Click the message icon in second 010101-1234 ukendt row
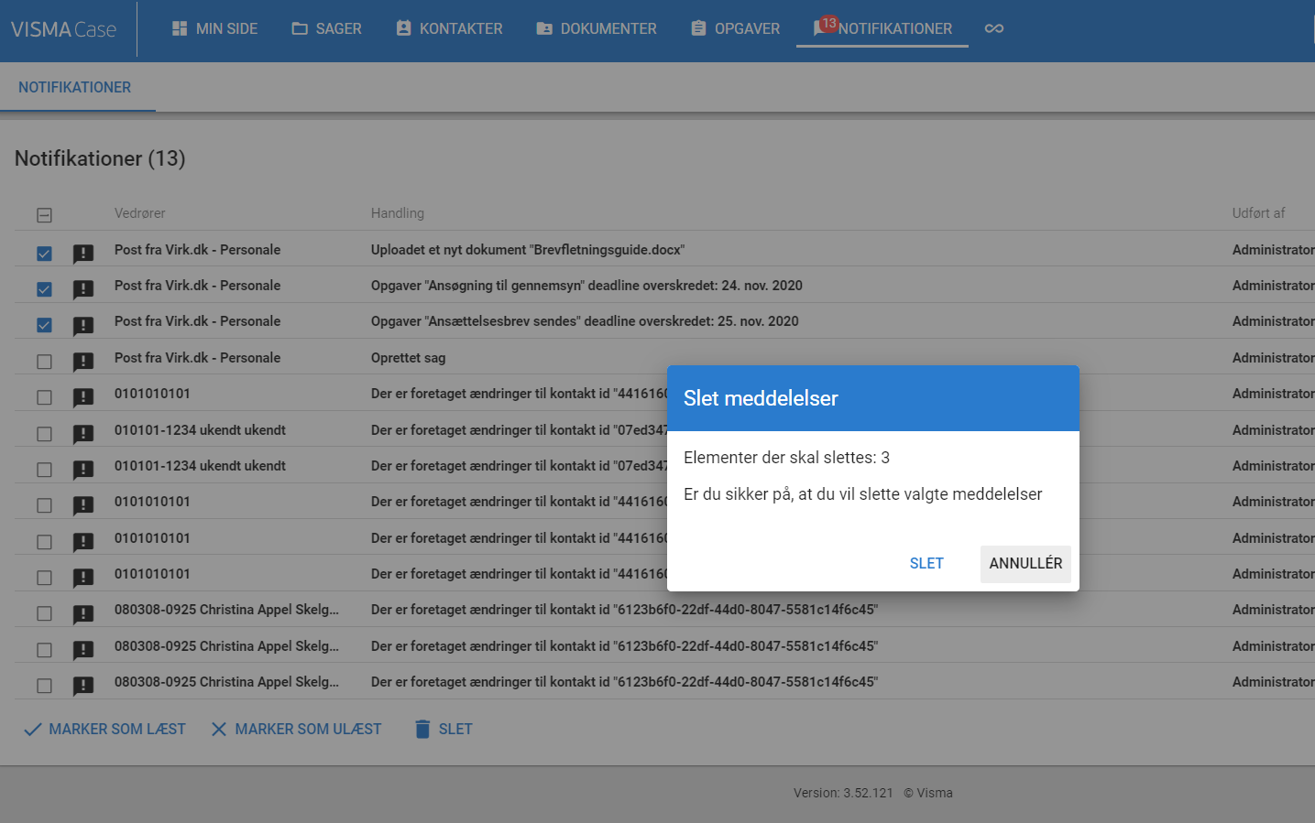The width and height of the screenshot is (1315, 823). point(83,471)
